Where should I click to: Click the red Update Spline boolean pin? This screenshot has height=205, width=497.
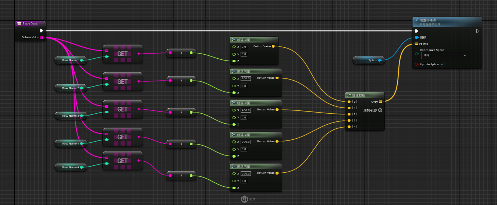click(416, 65)
